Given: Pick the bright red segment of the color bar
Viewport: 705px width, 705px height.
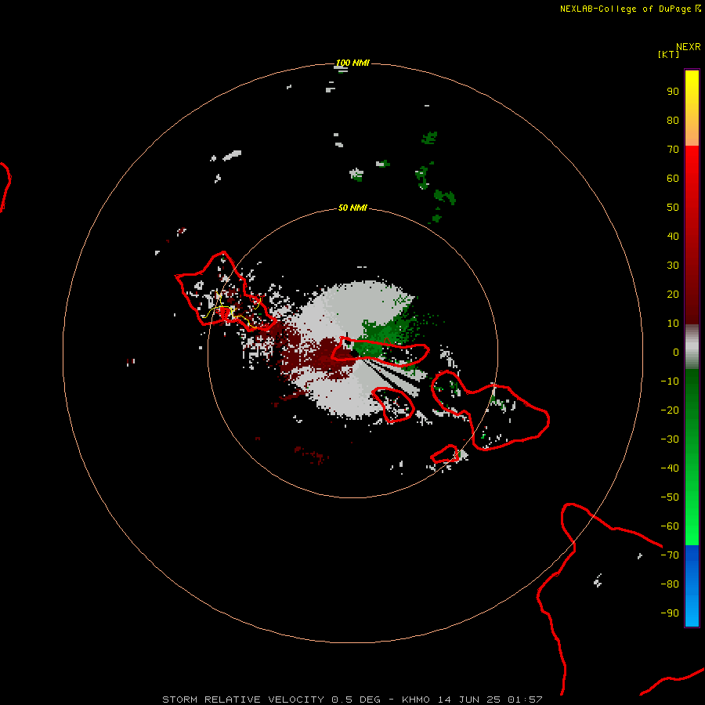Looking at the screenshot, I should [692, 235].
